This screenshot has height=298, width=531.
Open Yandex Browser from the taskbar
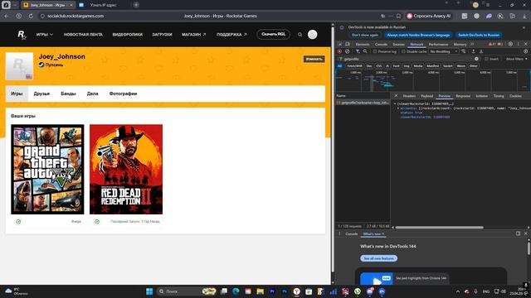tap(297, 291)
